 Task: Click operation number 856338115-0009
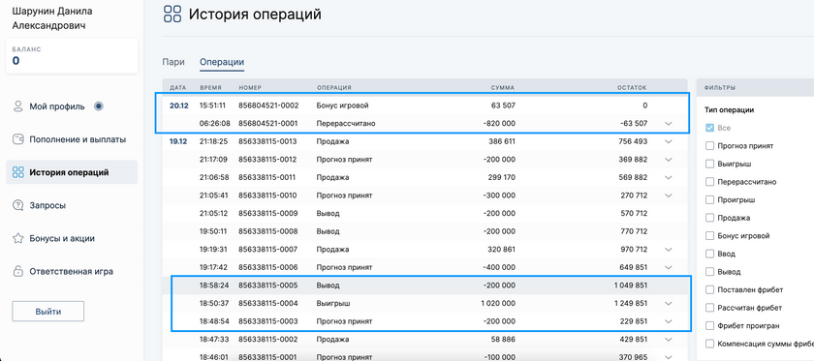tap(268, 213)
